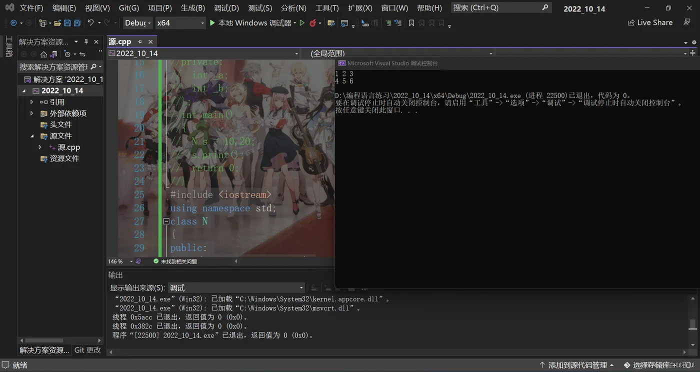This screenshot has width=700, height=372.
Task: Click the comment out selected lines icon
Action: coord(388,23)
